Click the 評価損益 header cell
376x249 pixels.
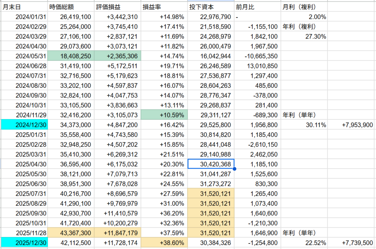[x=117, y=7]
